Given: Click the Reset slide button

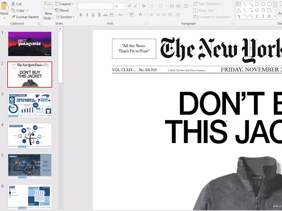Looking at the screenshot, I should (62, 10).
